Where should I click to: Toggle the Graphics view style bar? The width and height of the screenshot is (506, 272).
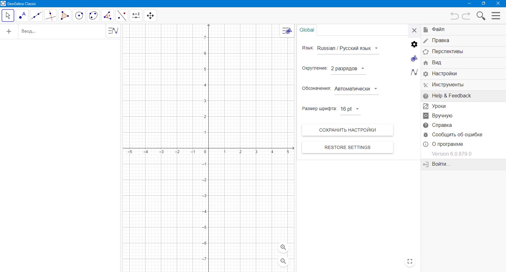click(287, 31)
